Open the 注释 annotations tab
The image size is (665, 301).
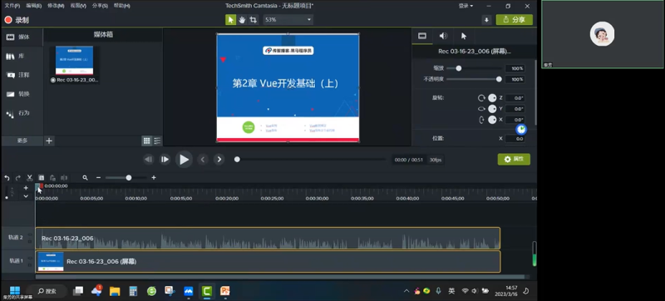tap(22, 75)
